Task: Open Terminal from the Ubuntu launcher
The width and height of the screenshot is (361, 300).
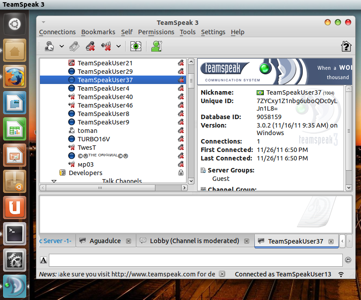Action: click(15, 234)
